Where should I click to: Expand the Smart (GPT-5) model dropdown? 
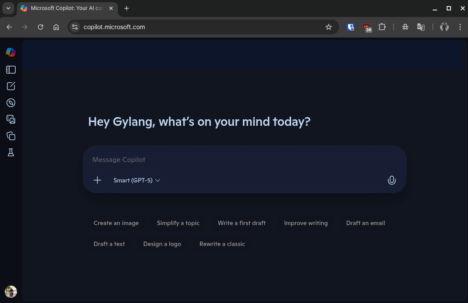pos(137,180)
